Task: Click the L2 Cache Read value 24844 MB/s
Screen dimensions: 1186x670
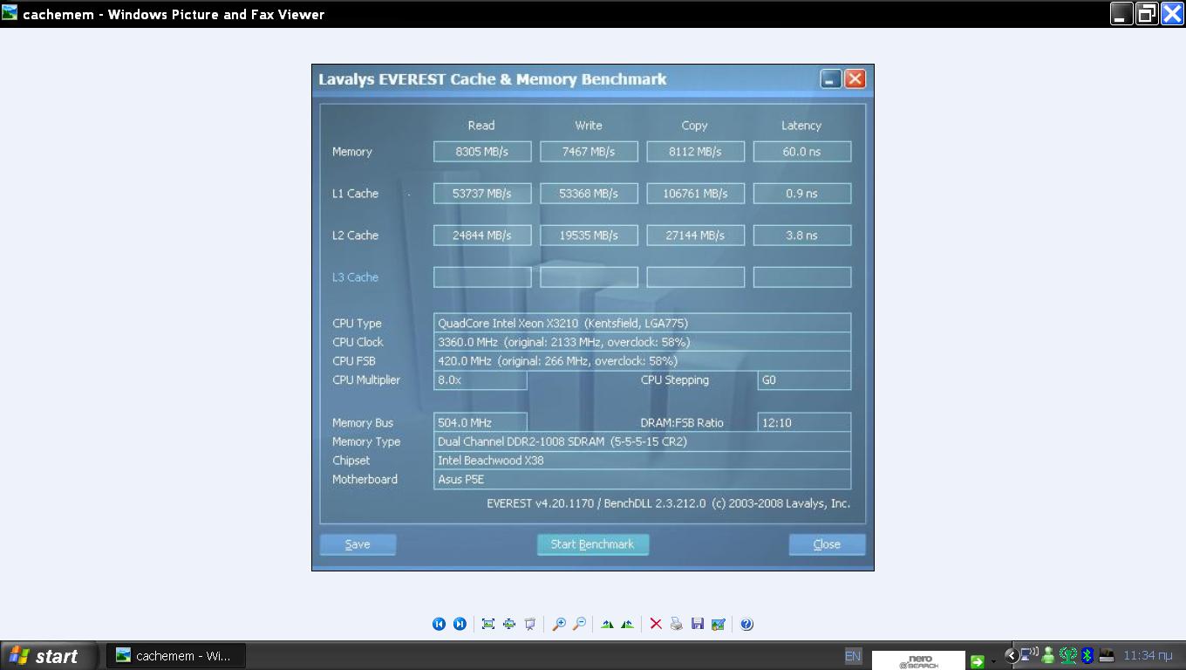Action: (482, 236)
